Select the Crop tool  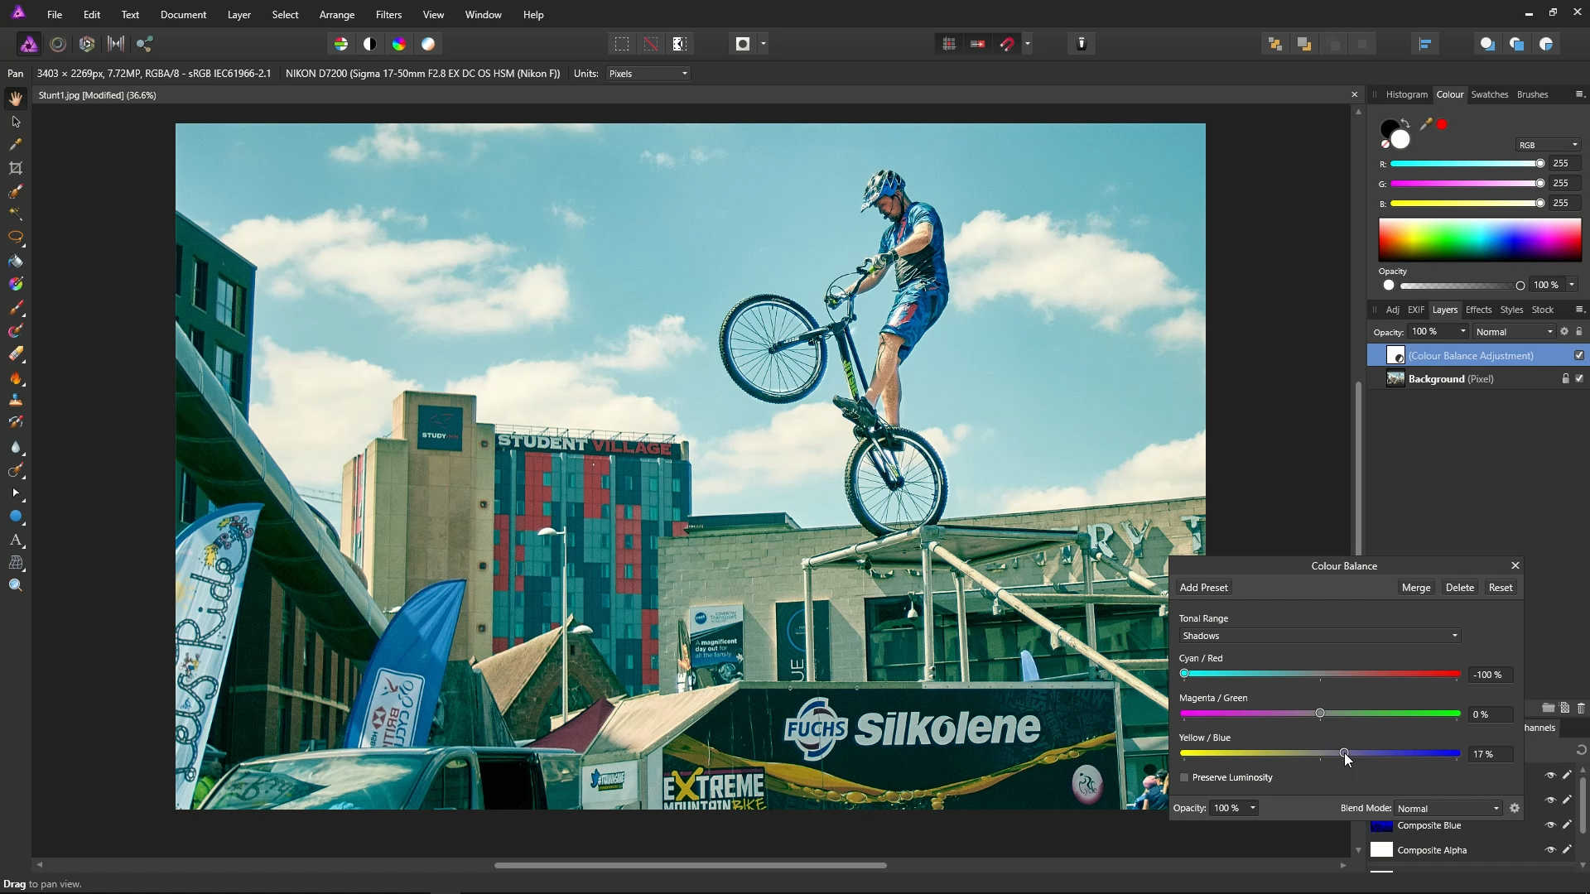click(x=16, y=168)
